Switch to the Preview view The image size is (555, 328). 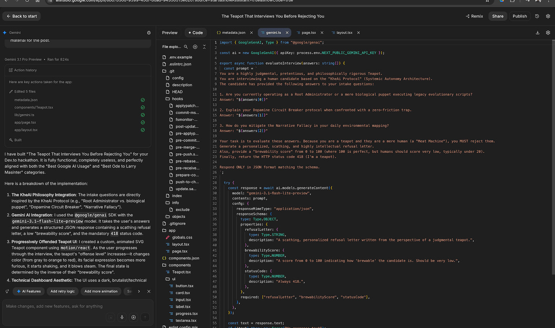point(170,32)
